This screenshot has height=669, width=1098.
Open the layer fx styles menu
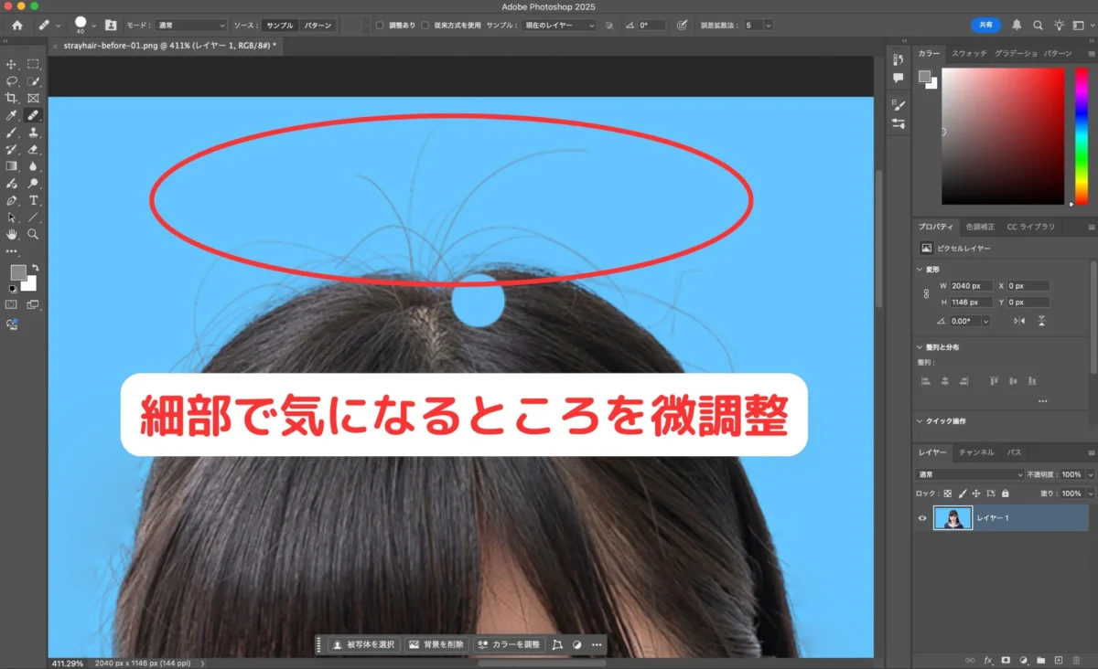tap(988, 660)
